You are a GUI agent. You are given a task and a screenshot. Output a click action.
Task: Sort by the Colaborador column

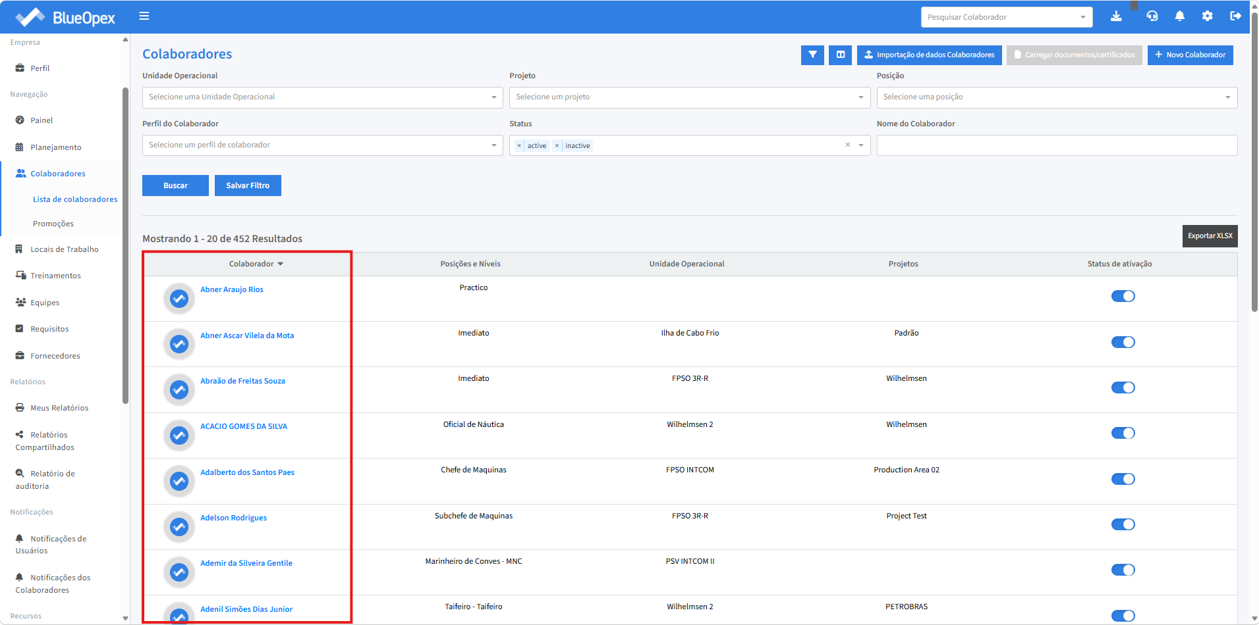pyautogui.click(x=256, y=264)
